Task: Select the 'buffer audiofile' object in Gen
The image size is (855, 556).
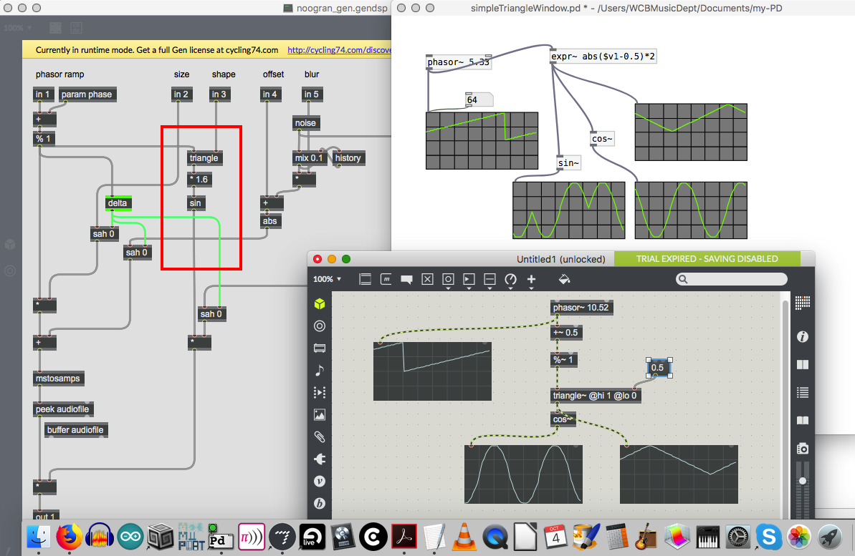Action: coord(76,429)
